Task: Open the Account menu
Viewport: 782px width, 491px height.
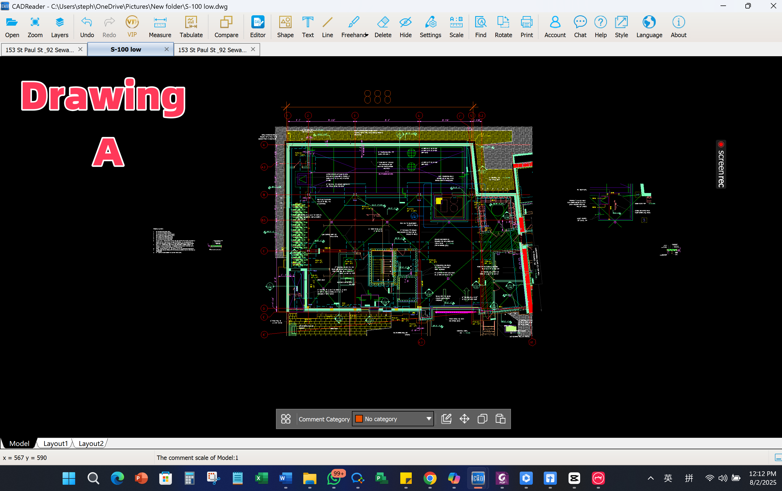Action: point(555,27)
